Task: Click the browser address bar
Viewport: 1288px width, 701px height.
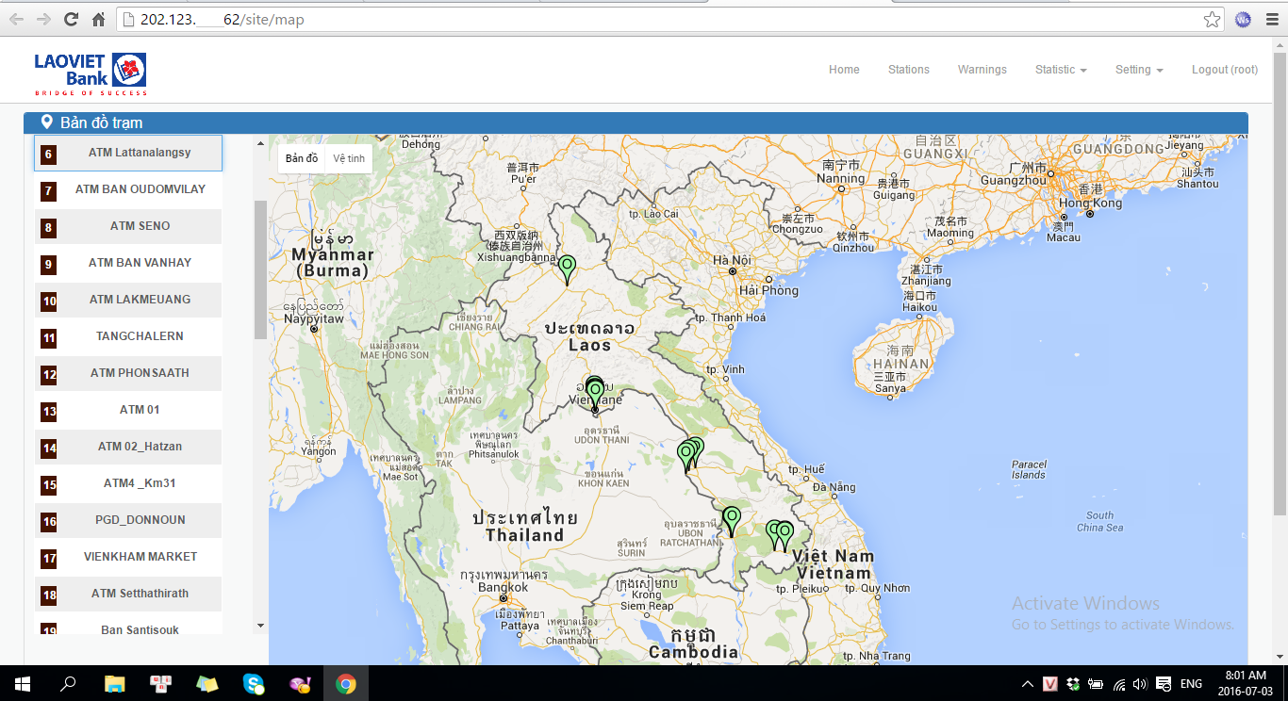Action: click(x=660, y=20)
